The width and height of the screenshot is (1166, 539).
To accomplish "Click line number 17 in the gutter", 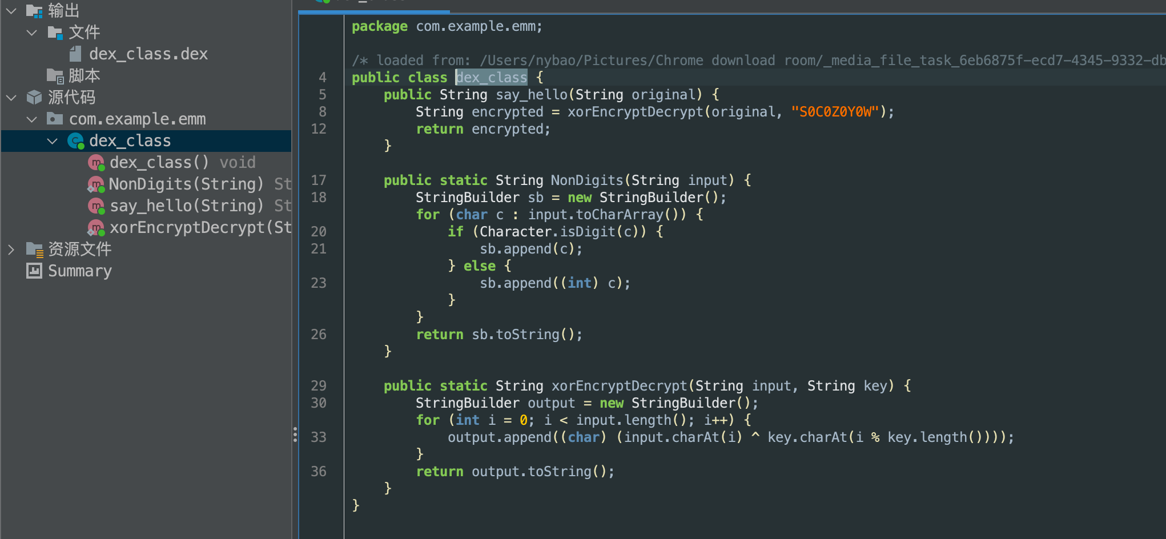I will pos(319,180).
